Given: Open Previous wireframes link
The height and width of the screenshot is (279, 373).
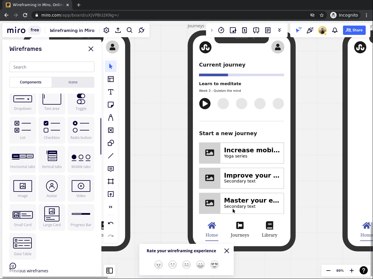Looking at the screenshot, I should (x=29, y=271).
